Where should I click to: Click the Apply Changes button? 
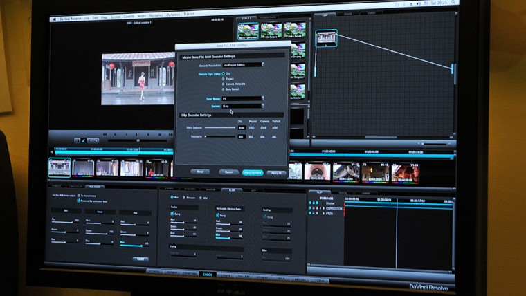tap(253, 173)
